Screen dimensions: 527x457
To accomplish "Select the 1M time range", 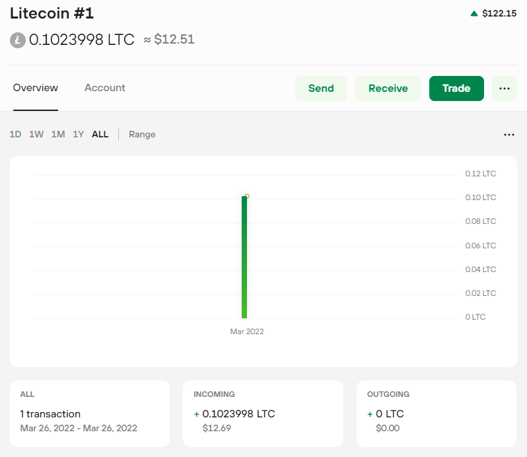I will (x=58, y=135).
